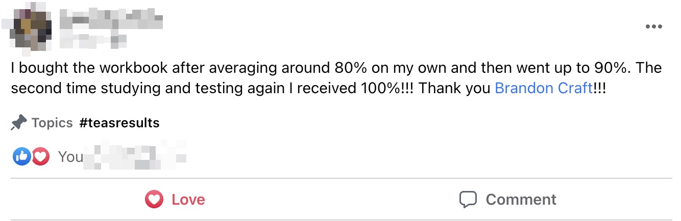The image size is (681, 221).
Task: Open the Brandon Craft profile link
Action: (544, 88)
